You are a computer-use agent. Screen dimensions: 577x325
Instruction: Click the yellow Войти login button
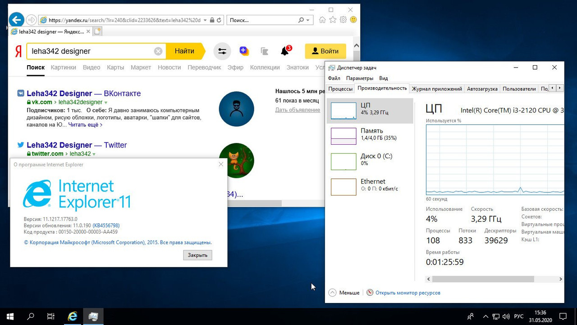click(x=325, y=51)
